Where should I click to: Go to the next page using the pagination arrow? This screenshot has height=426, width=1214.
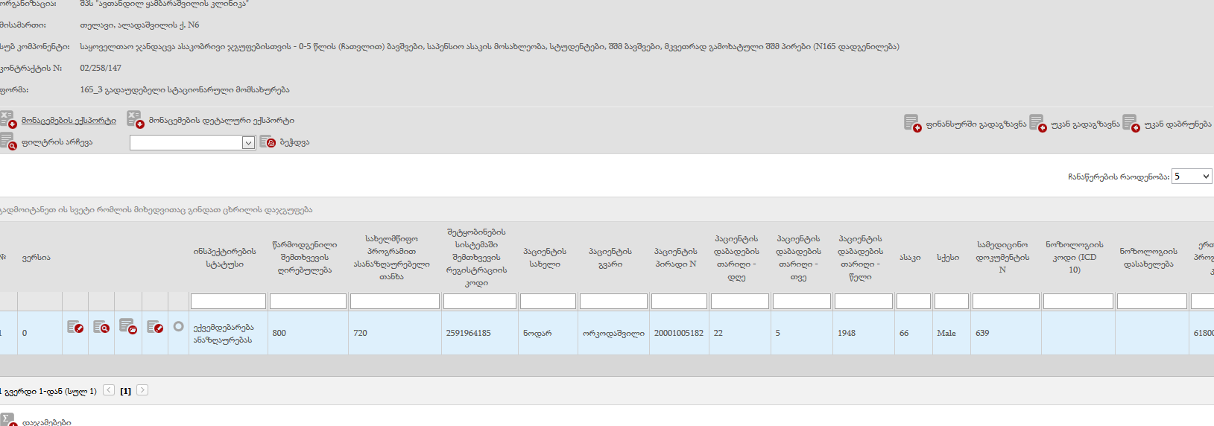click(142, 390)
